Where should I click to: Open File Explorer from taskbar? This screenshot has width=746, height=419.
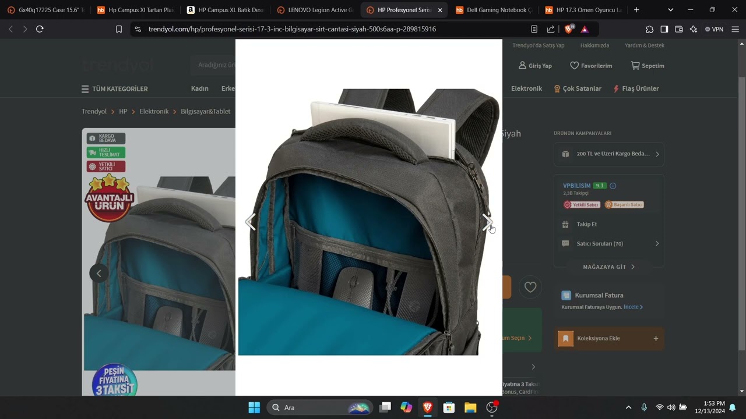coord(470,407)
